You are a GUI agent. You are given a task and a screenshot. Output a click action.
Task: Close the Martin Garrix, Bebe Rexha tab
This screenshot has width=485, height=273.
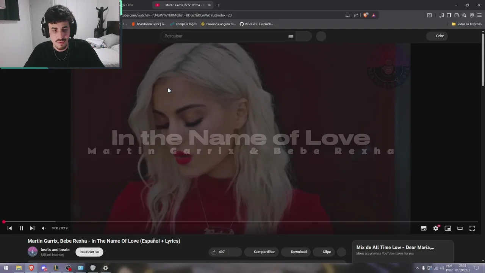pos(209,5)
